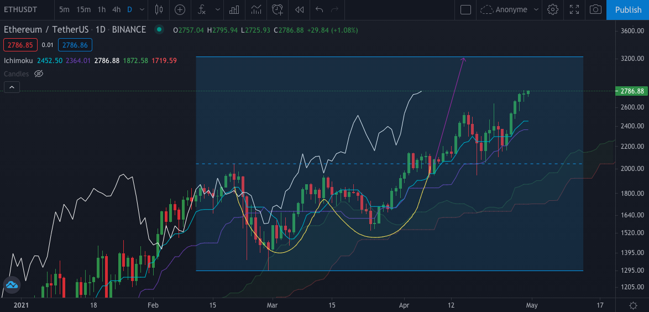Screen dimensions: 649x312
Task: Open the candlestick chart type selector
Action: pyautogui.click(x=159, y=9)
